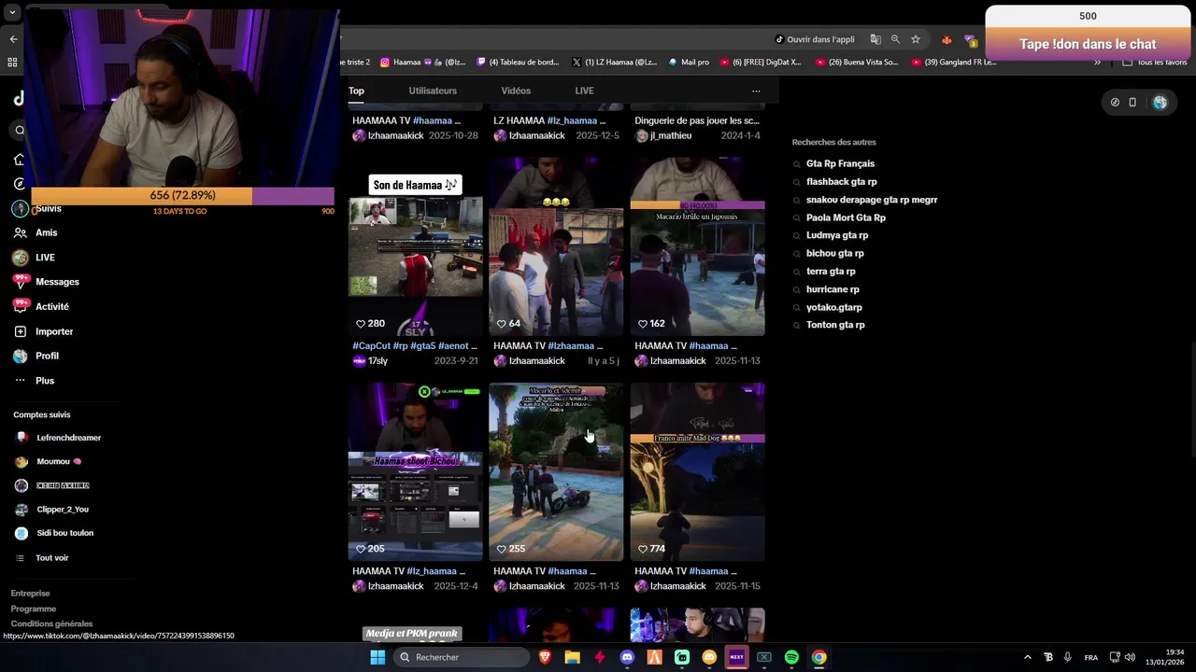The height and width of the screenshot is (672, 1196).
Task: Open the three-dot options next to LIVE tab
Action: coord(756,91)
